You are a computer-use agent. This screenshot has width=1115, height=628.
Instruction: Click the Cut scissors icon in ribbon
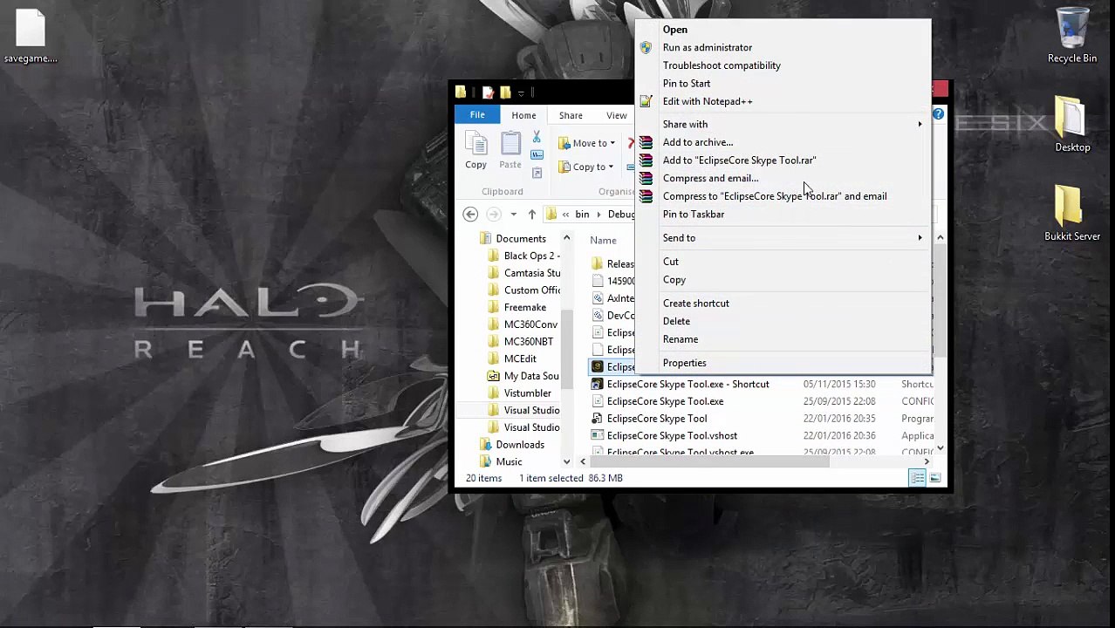[x=537, y=138]
